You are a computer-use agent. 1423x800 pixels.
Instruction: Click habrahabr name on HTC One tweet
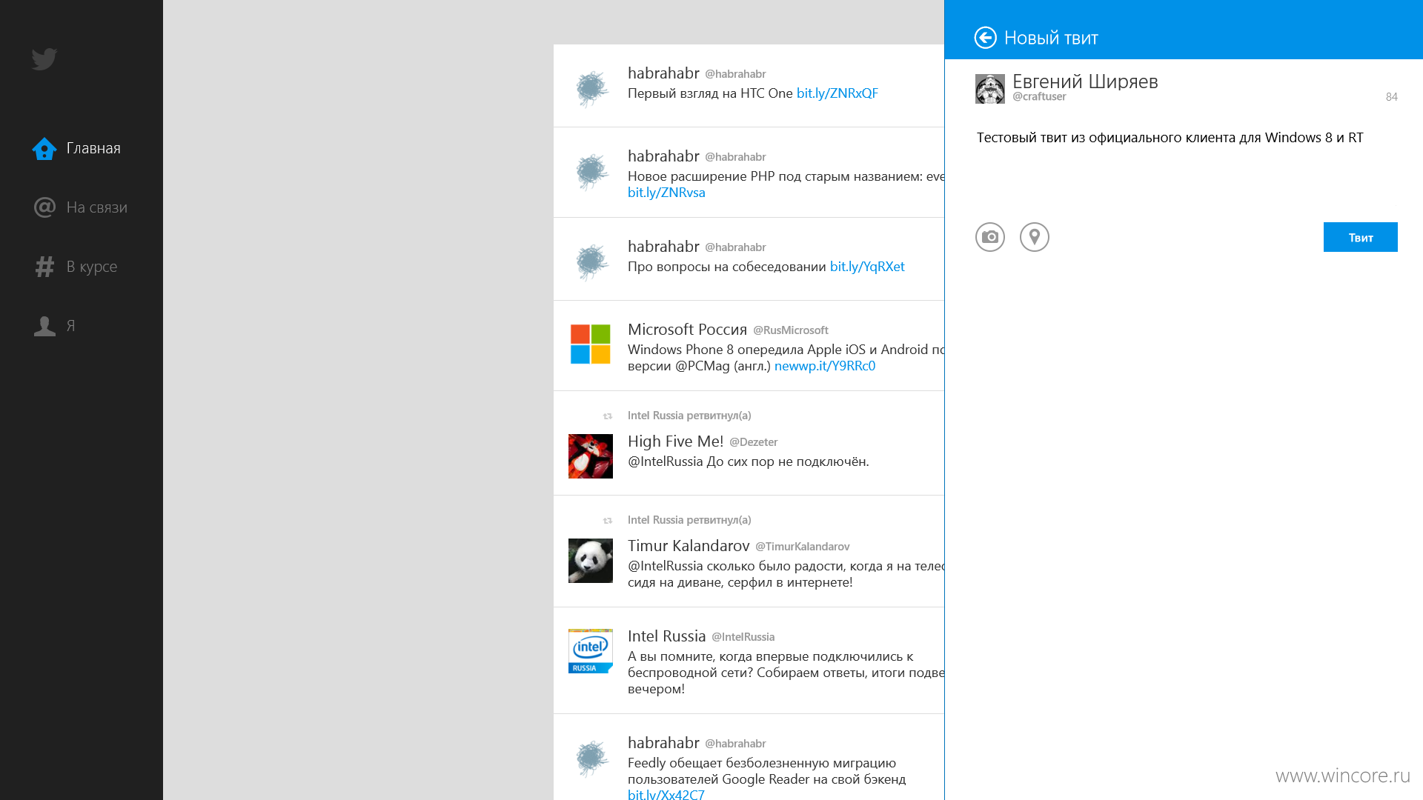(663, 73)
